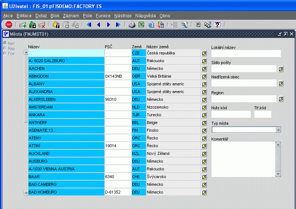The width and height of the screenshot is (296, 209).
Task: Open the Dotaz menu
Action: click(x=41, y=16)
